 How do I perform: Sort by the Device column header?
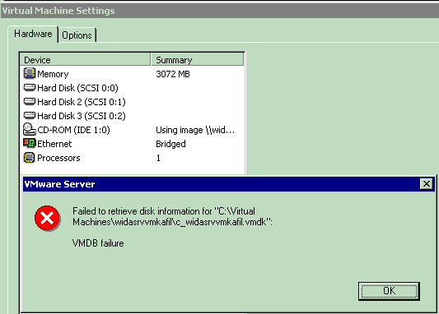pos(85,60)
